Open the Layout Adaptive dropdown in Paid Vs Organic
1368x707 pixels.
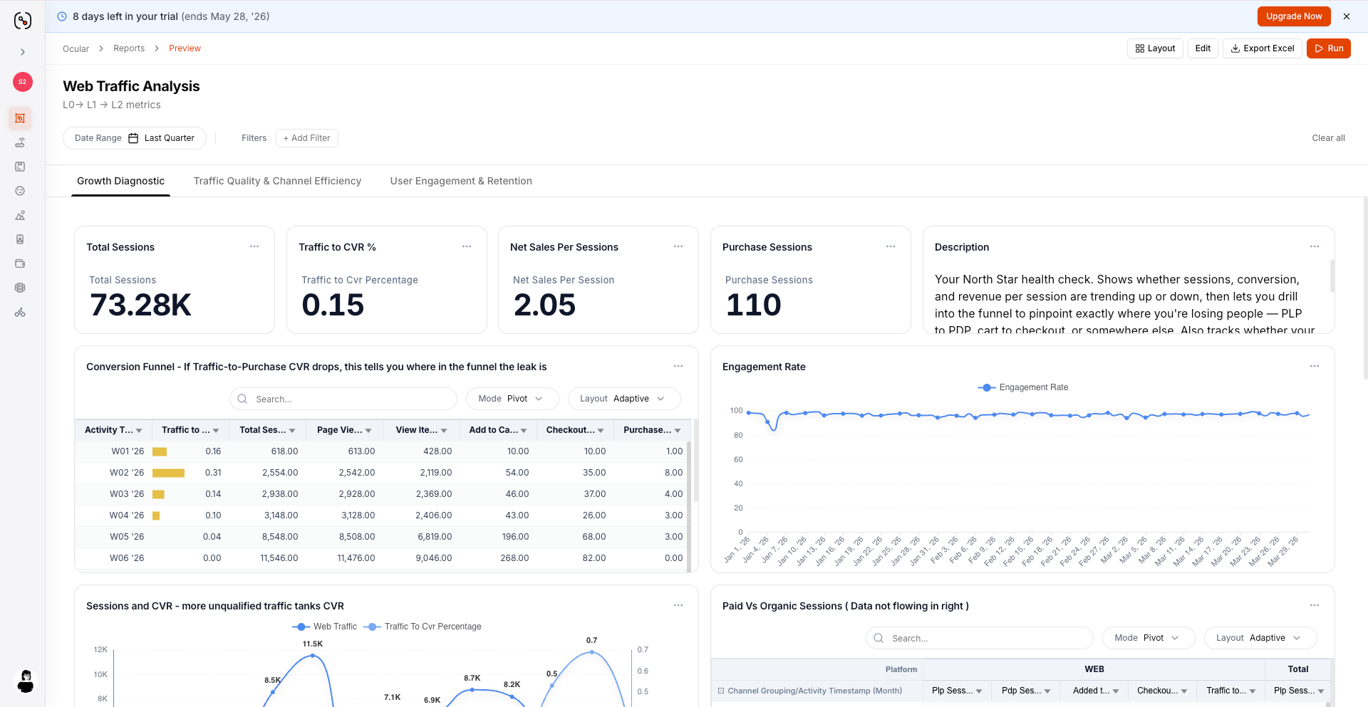pyautogui.click(x=1260, y=638)
